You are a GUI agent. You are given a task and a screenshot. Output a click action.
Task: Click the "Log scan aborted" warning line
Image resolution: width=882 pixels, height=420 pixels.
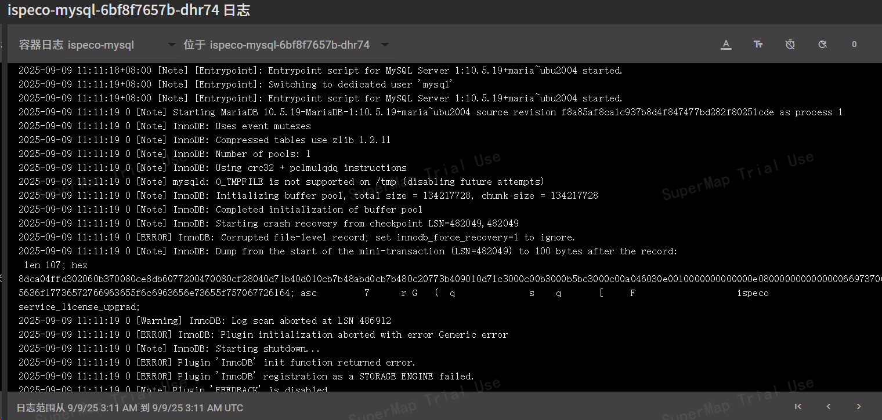pyautogui.click(x=205, y=321)
